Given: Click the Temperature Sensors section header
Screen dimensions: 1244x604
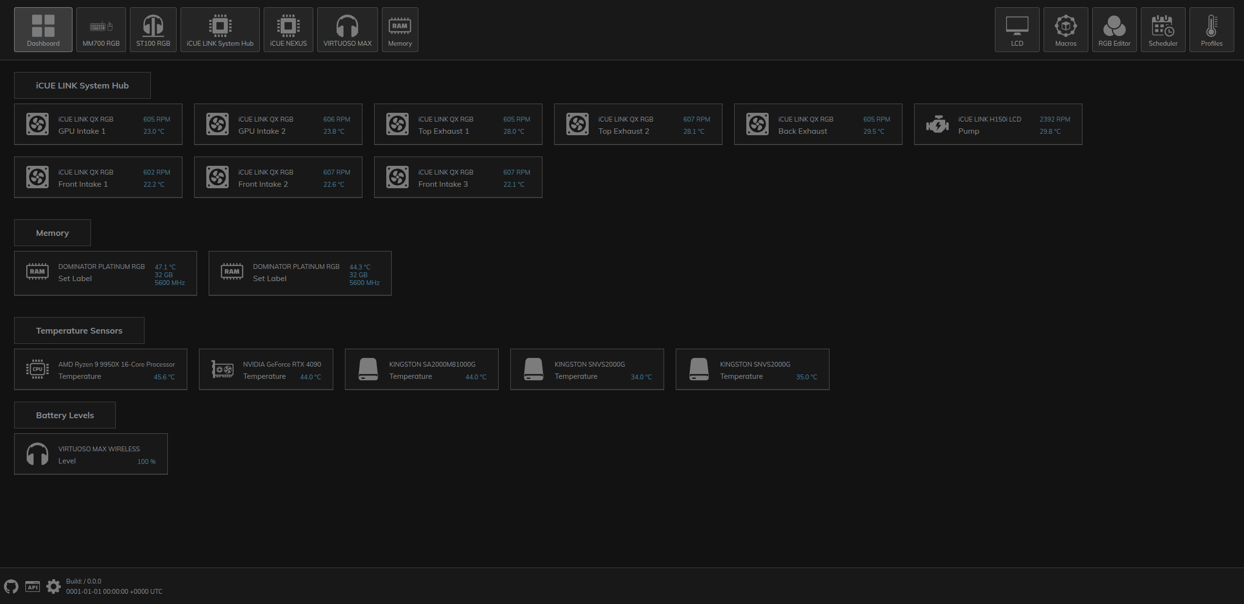Looking at the screenshot, I should [79, 331].
